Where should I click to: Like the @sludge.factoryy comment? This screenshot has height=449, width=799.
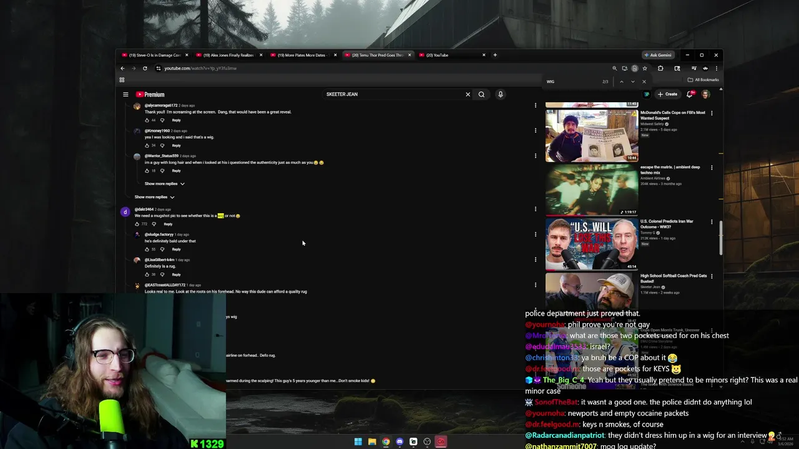[x=147, y=249]
